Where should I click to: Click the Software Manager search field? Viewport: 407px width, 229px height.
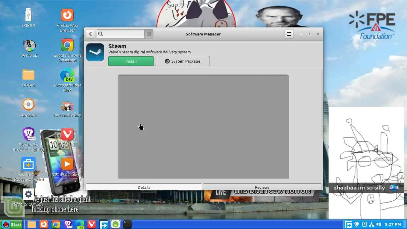pos(120,34)
